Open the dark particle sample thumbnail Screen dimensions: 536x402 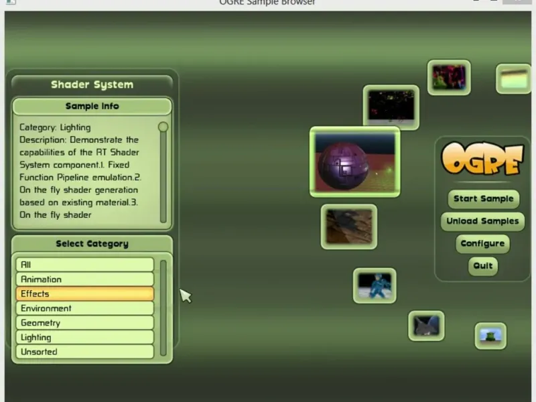point(391,107)
